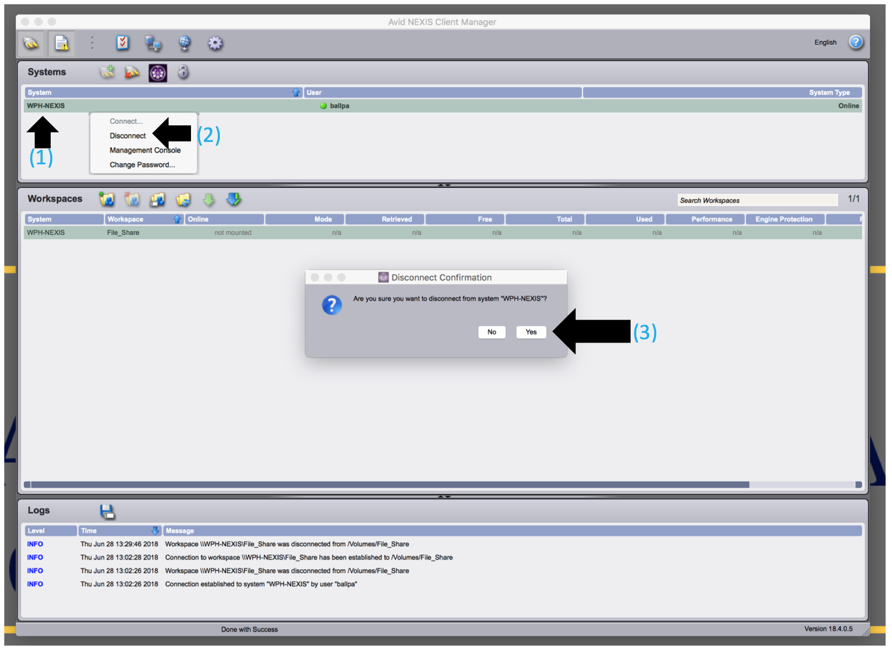The width and height of the screenshot is (892, 652).
Task: Select Disconnect from the context menu
Action: (x=128, y=136)
